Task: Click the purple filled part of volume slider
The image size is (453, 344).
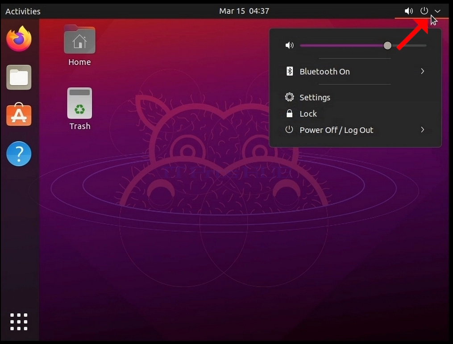Action: 342,45
